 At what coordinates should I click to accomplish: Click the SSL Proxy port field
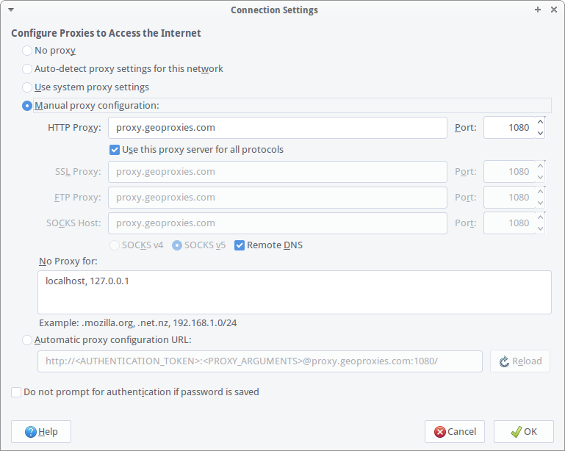[x=509, y=172]
